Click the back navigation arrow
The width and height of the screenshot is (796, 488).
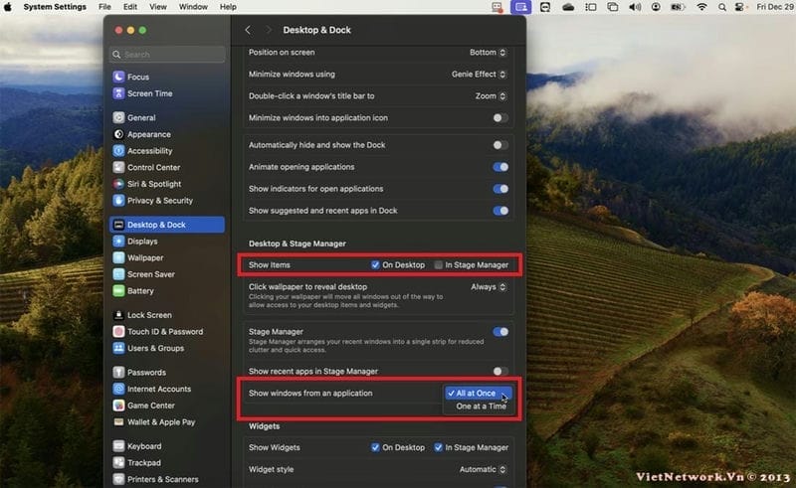click(248, 31)
